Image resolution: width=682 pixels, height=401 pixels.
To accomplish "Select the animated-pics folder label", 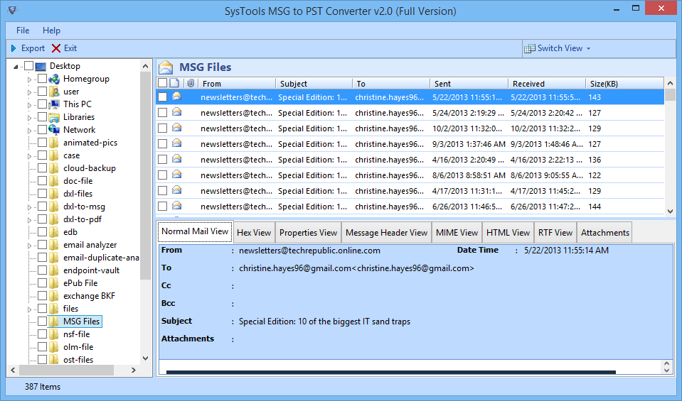I will (90, 143).
